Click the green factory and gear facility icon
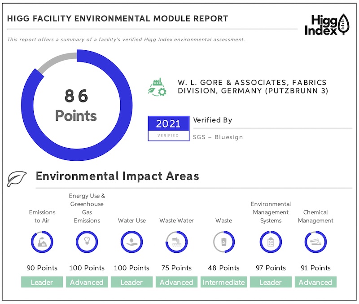359x304 pixels. pyautogui.click(x=158, y=87)
